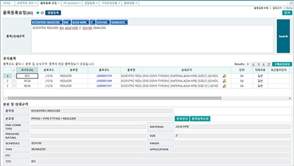The height and width of the screenshot is (166, 294).
Task: Close the PR Assistant tab via its x
Action: (79, 3)
